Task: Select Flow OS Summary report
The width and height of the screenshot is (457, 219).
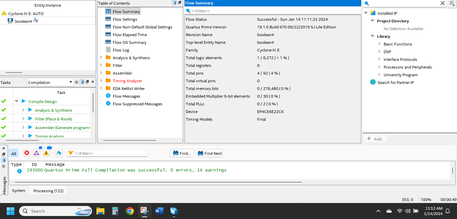Action: (x=130, y=42)
